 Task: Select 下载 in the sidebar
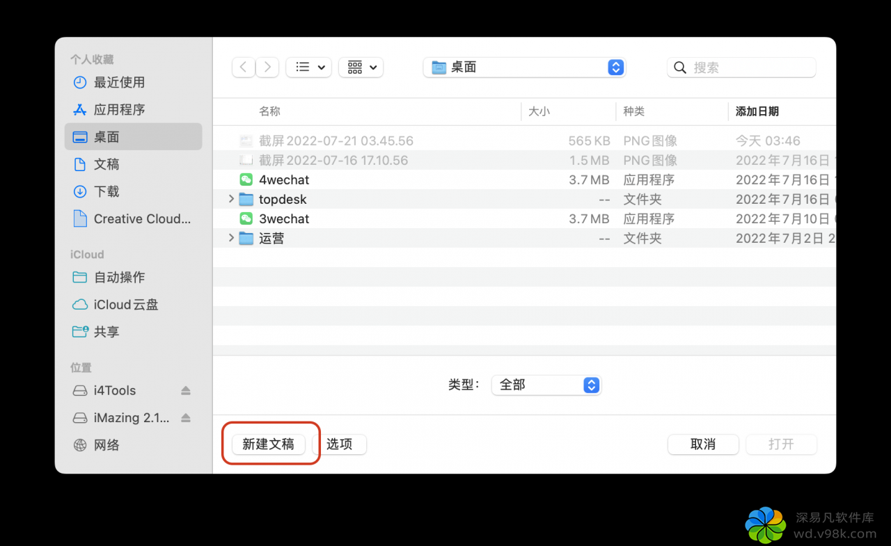click(134, 191)
